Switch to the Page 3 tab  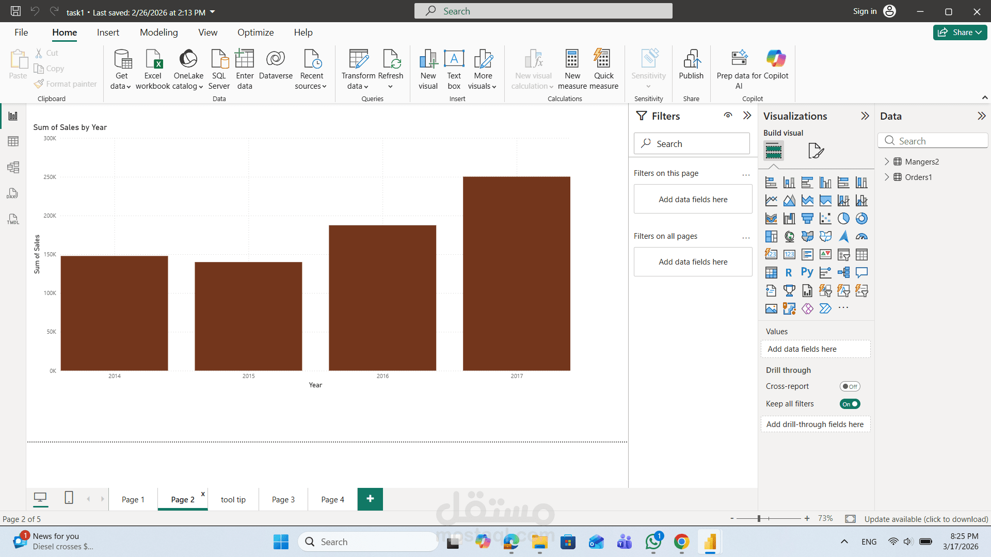pos(283,499)
